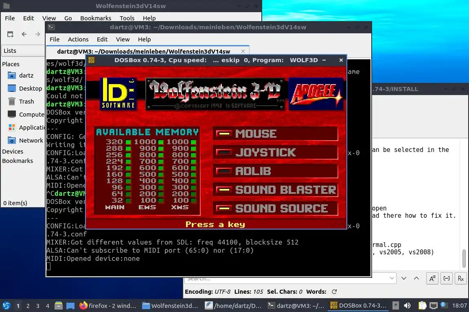469x312 pixels.
Task: Open the File menu in the file manager
Action: tap(10, 18)
